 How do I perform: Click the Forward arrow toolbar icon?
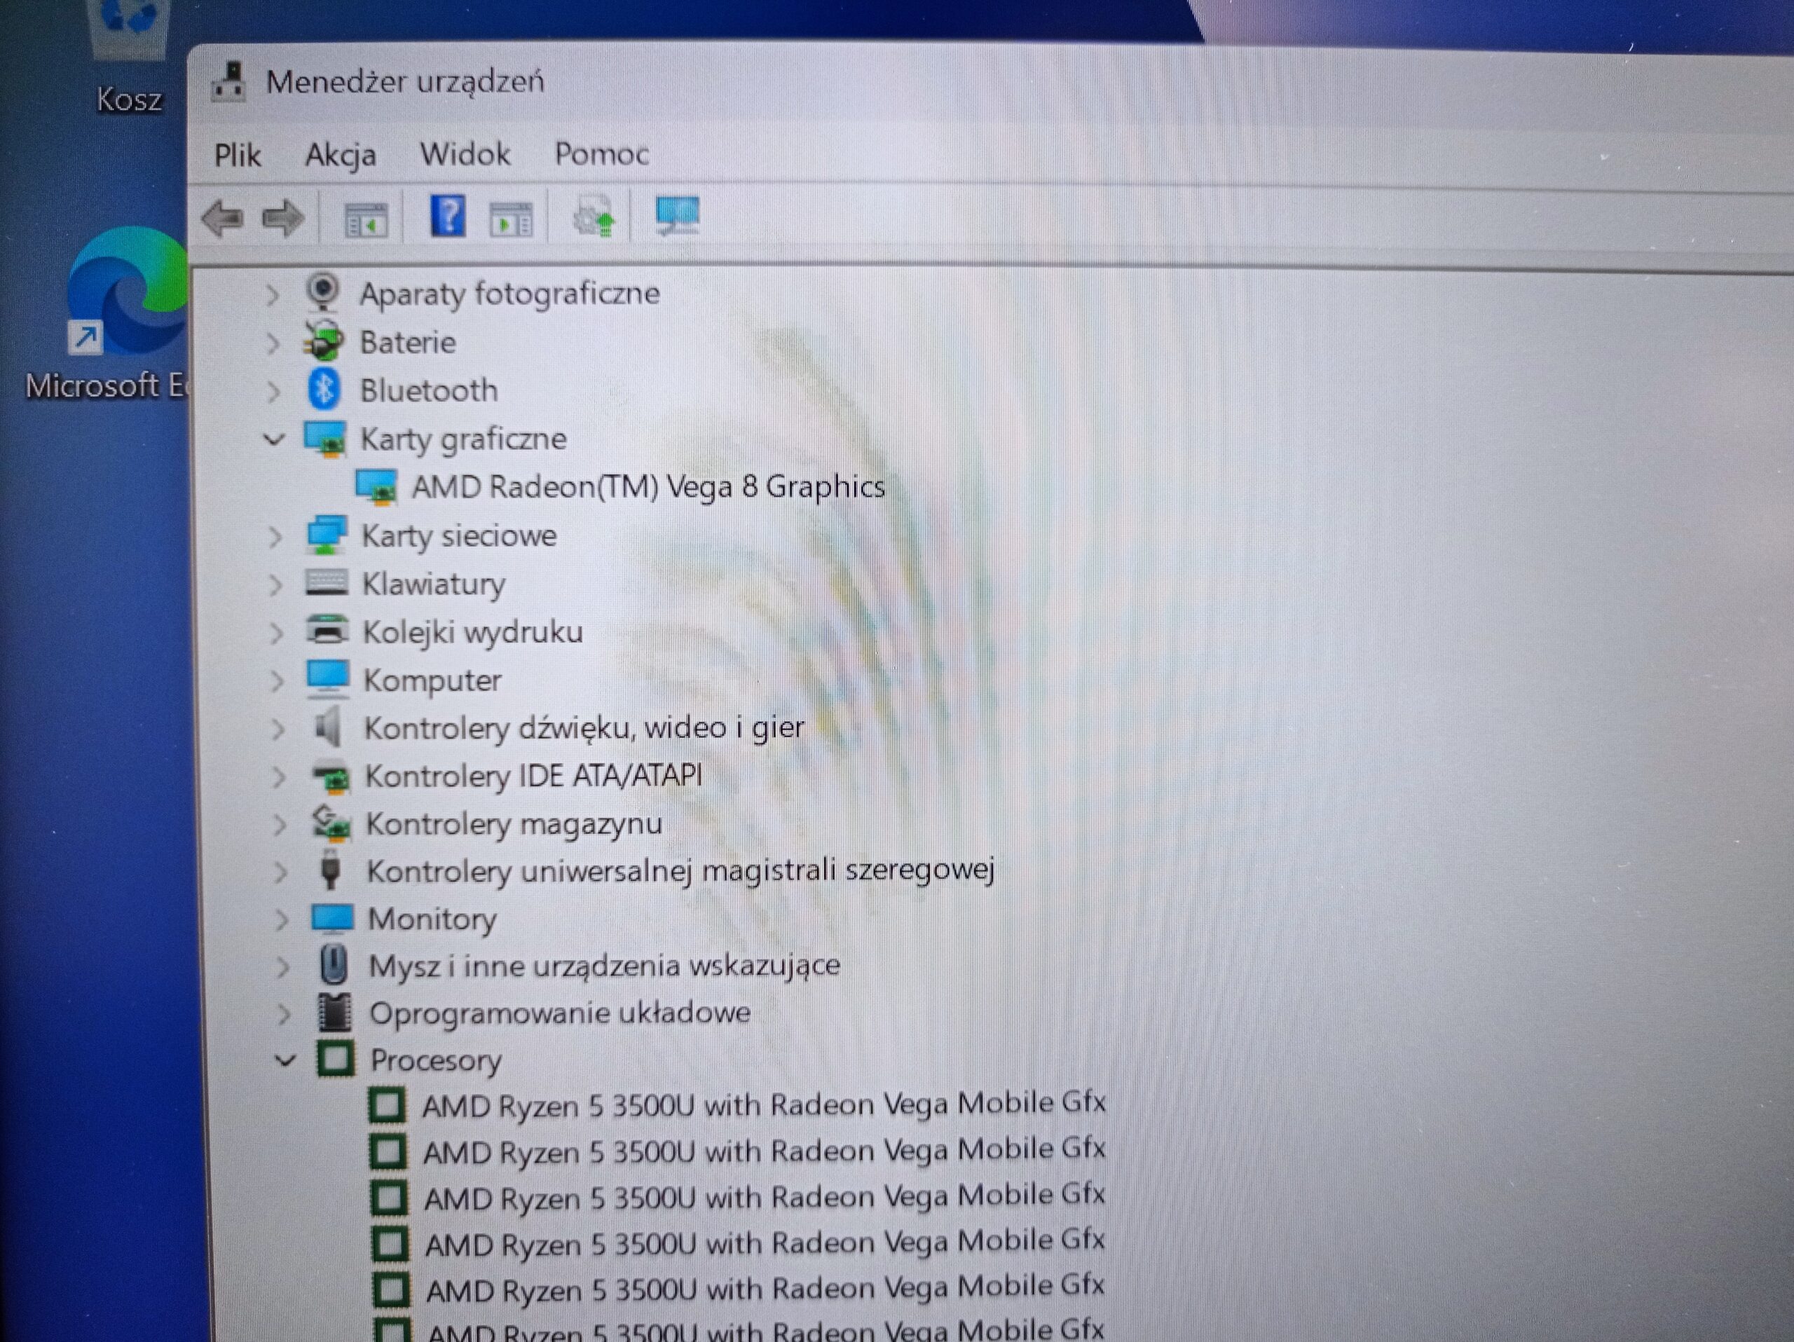coord(283,218)
